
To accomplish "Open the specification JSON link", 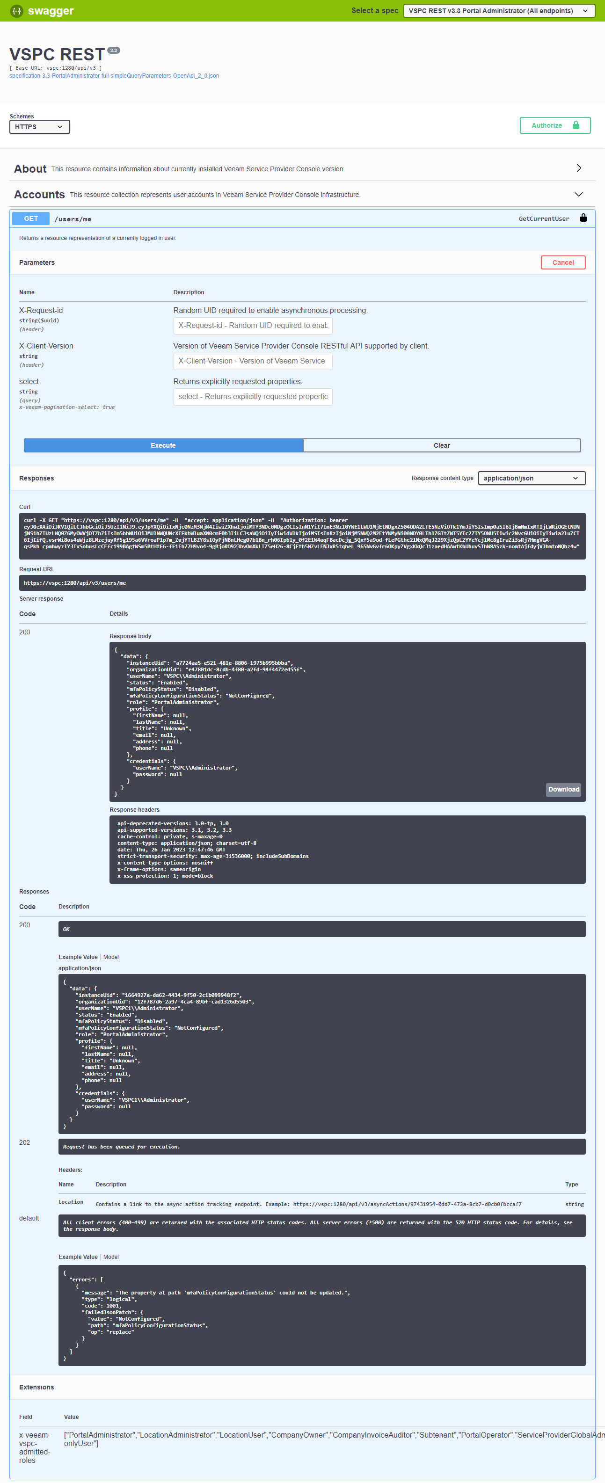I will tap(114, 75).
